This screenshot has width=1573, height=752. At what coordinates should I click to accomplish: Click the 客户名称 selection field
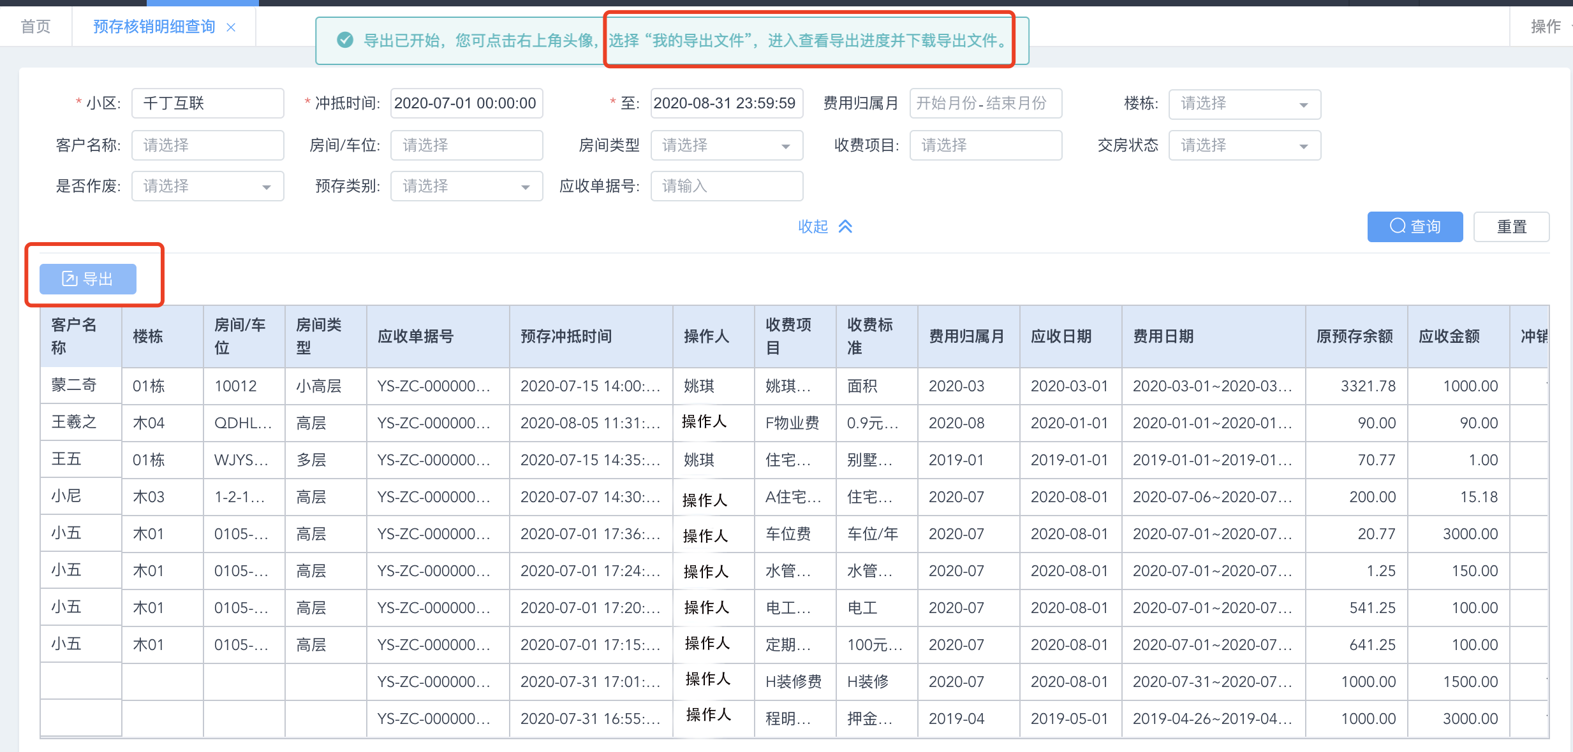point(208,145)
